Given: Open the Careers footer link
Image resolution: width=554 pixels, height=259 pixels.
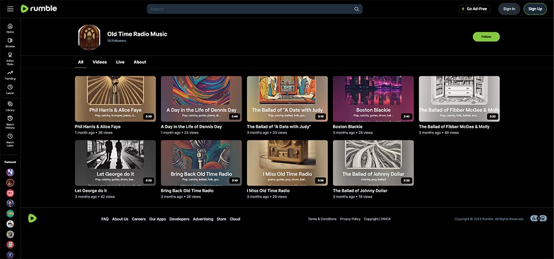Looking at the screenshot, I should 139,219.
